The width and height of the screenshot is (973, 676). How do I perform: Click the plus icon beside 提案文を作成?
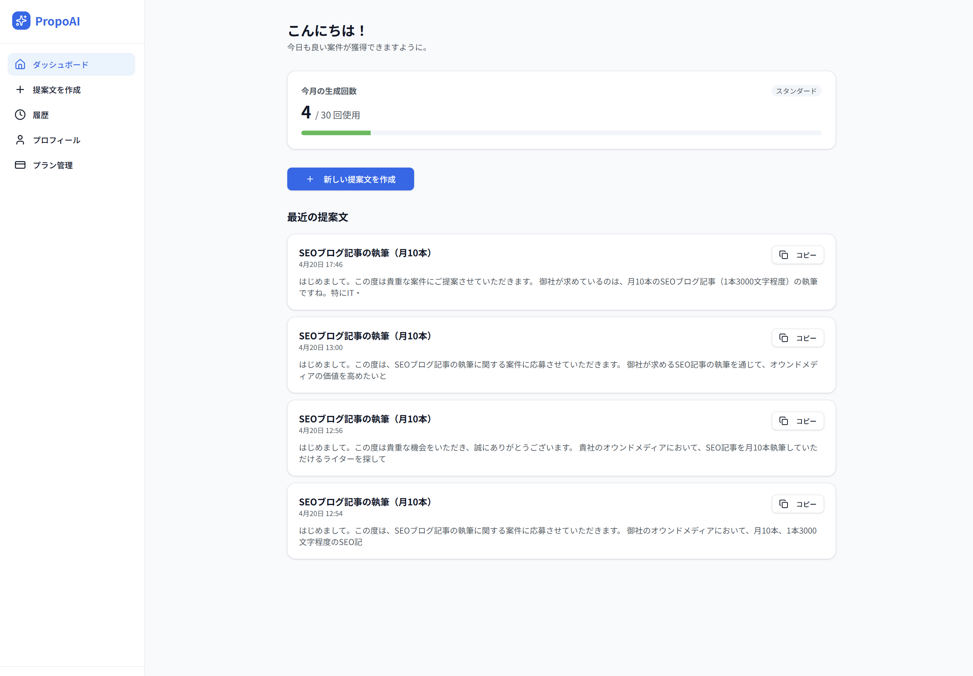coord(20,89)
